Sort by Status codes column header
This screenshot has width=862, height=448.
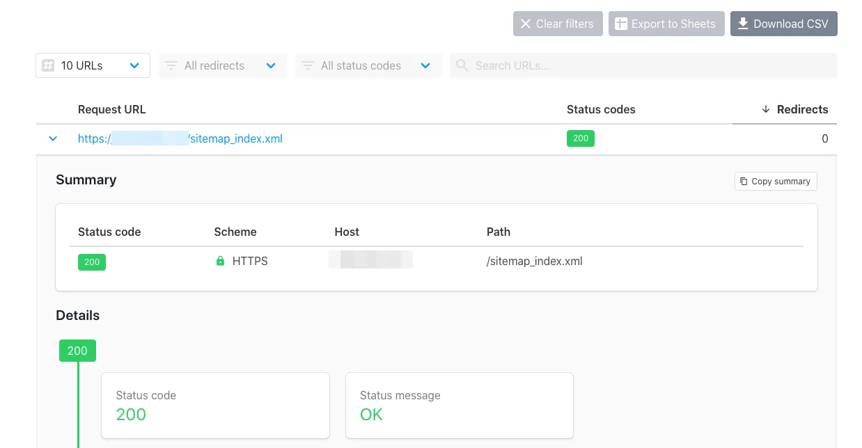click(x=600, y=109)
